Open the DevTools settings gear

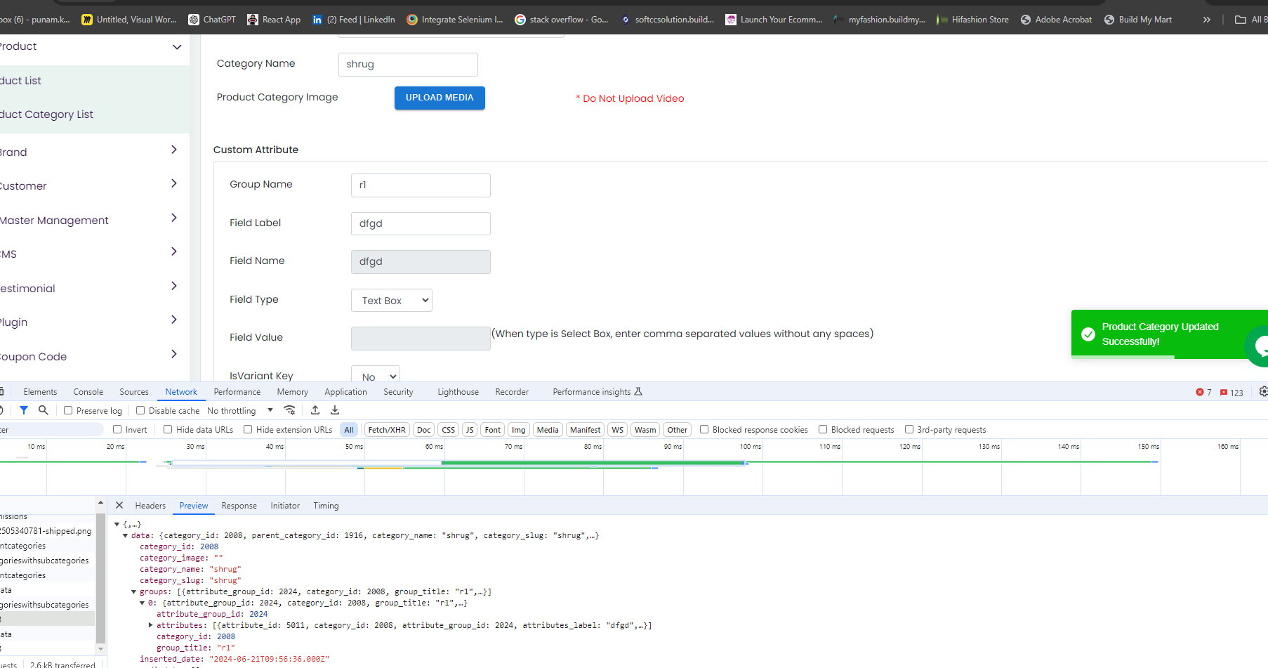coord(1263,392)
